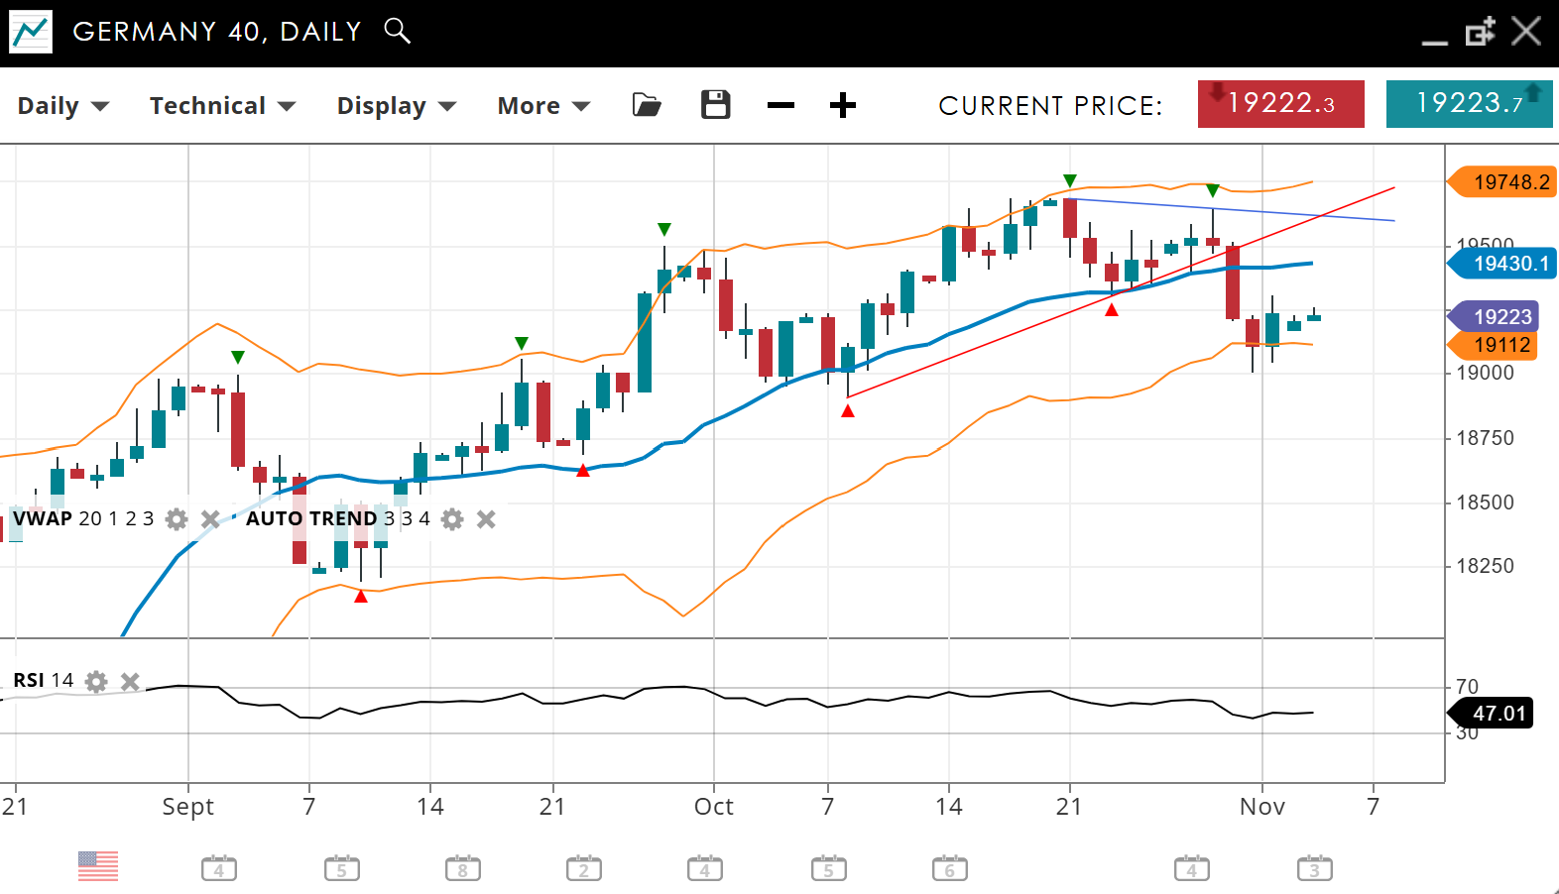
Task: Zoom out with the minus icon
Action: tap(780, 105)
